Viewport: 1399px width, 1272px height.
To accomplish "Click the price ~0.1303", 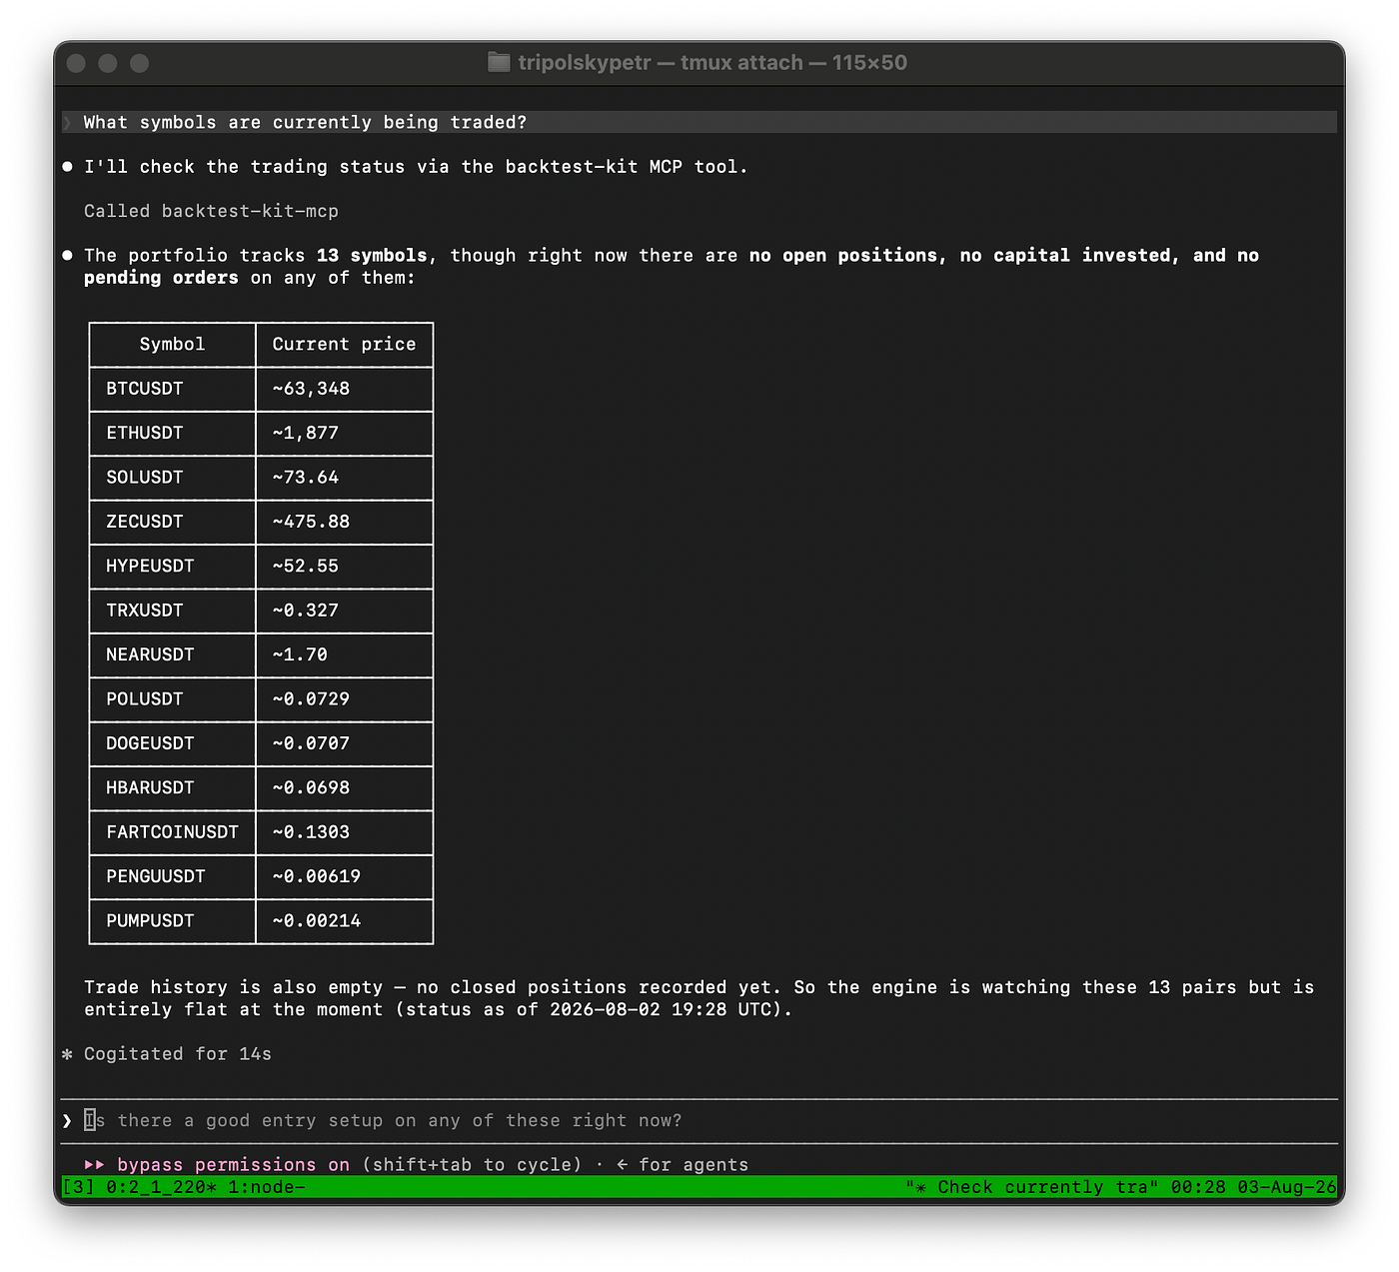I will [311, 832].
